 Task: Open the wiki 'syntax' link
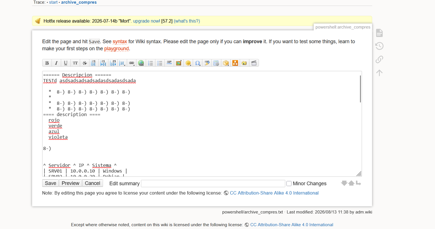coord(120,42)
